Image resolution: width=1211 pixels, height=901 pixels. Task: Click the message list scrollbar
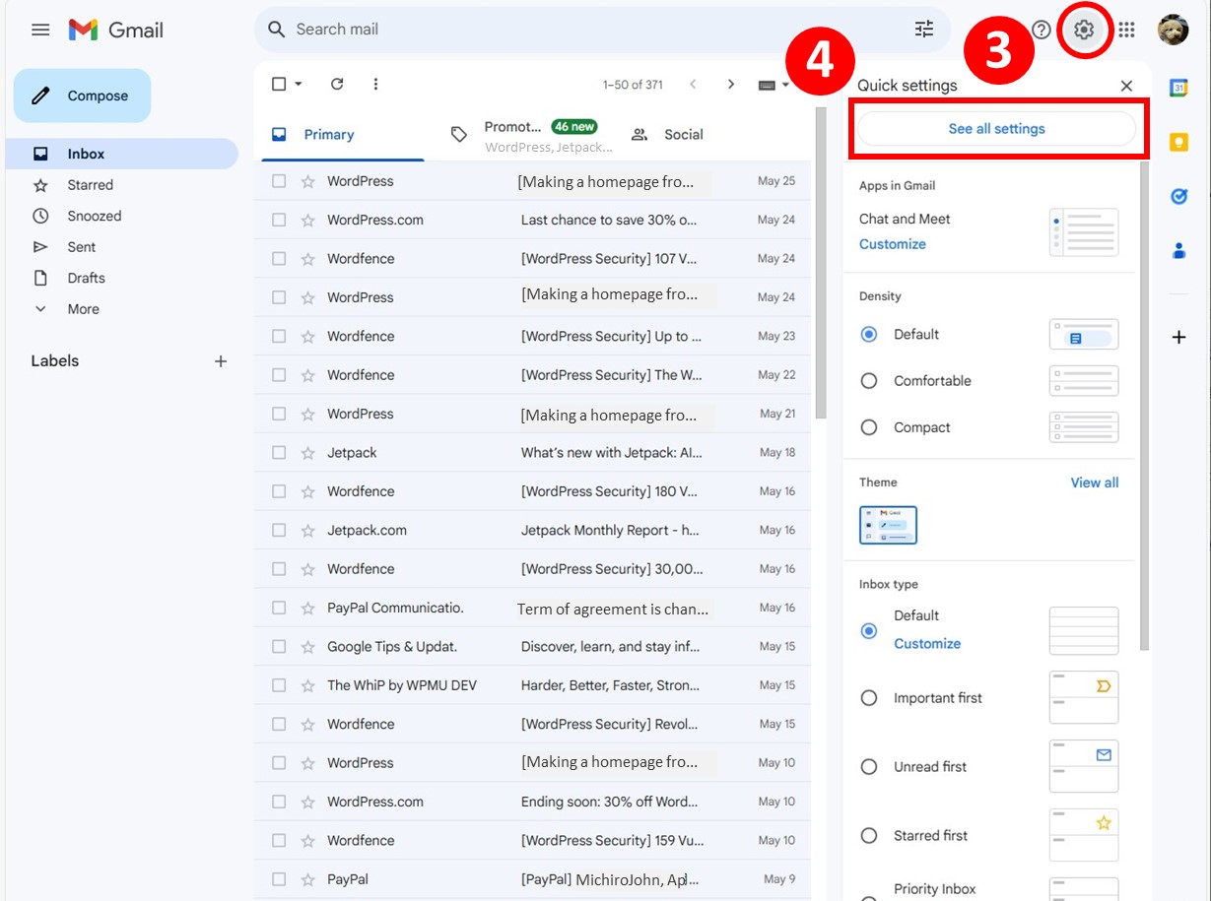point(821,263)
